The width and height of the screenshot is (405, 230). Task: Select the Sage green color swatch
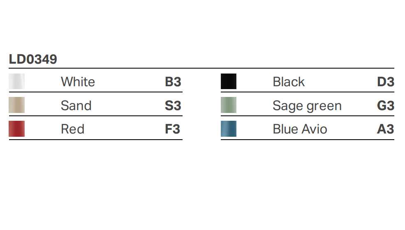229,105
